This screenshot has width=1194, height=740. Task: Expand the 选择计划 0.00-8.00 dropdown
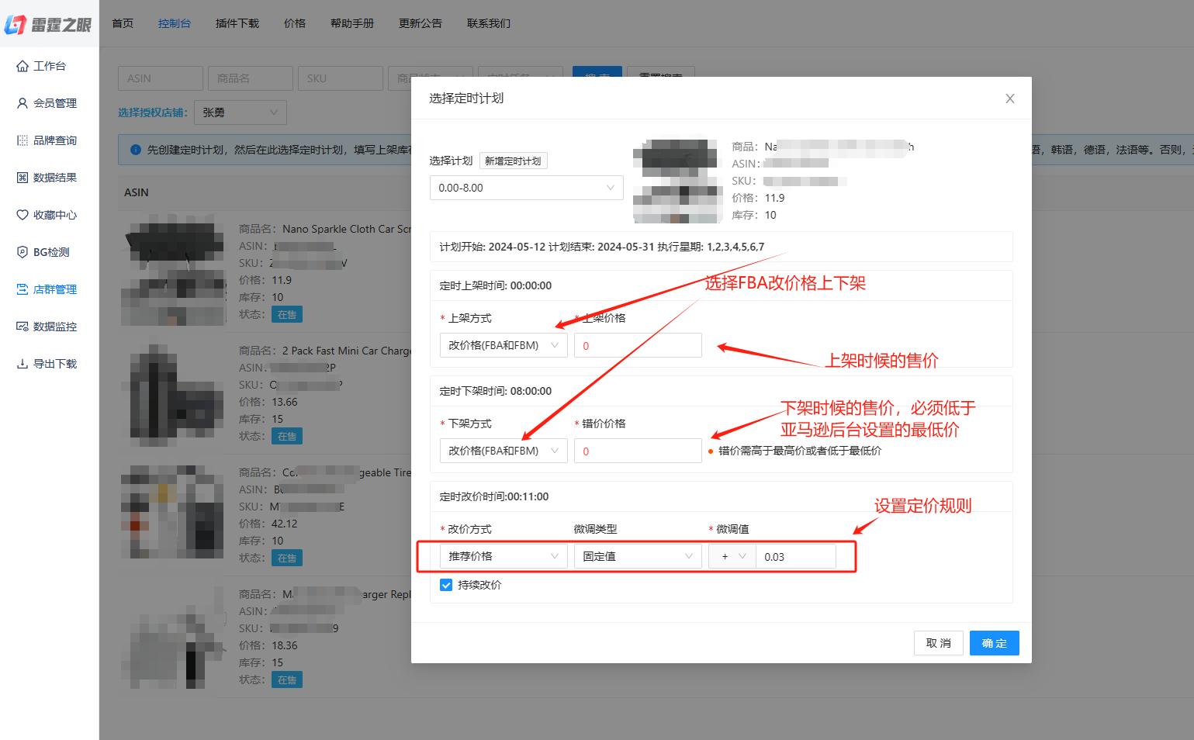click(x=526, y=188)
